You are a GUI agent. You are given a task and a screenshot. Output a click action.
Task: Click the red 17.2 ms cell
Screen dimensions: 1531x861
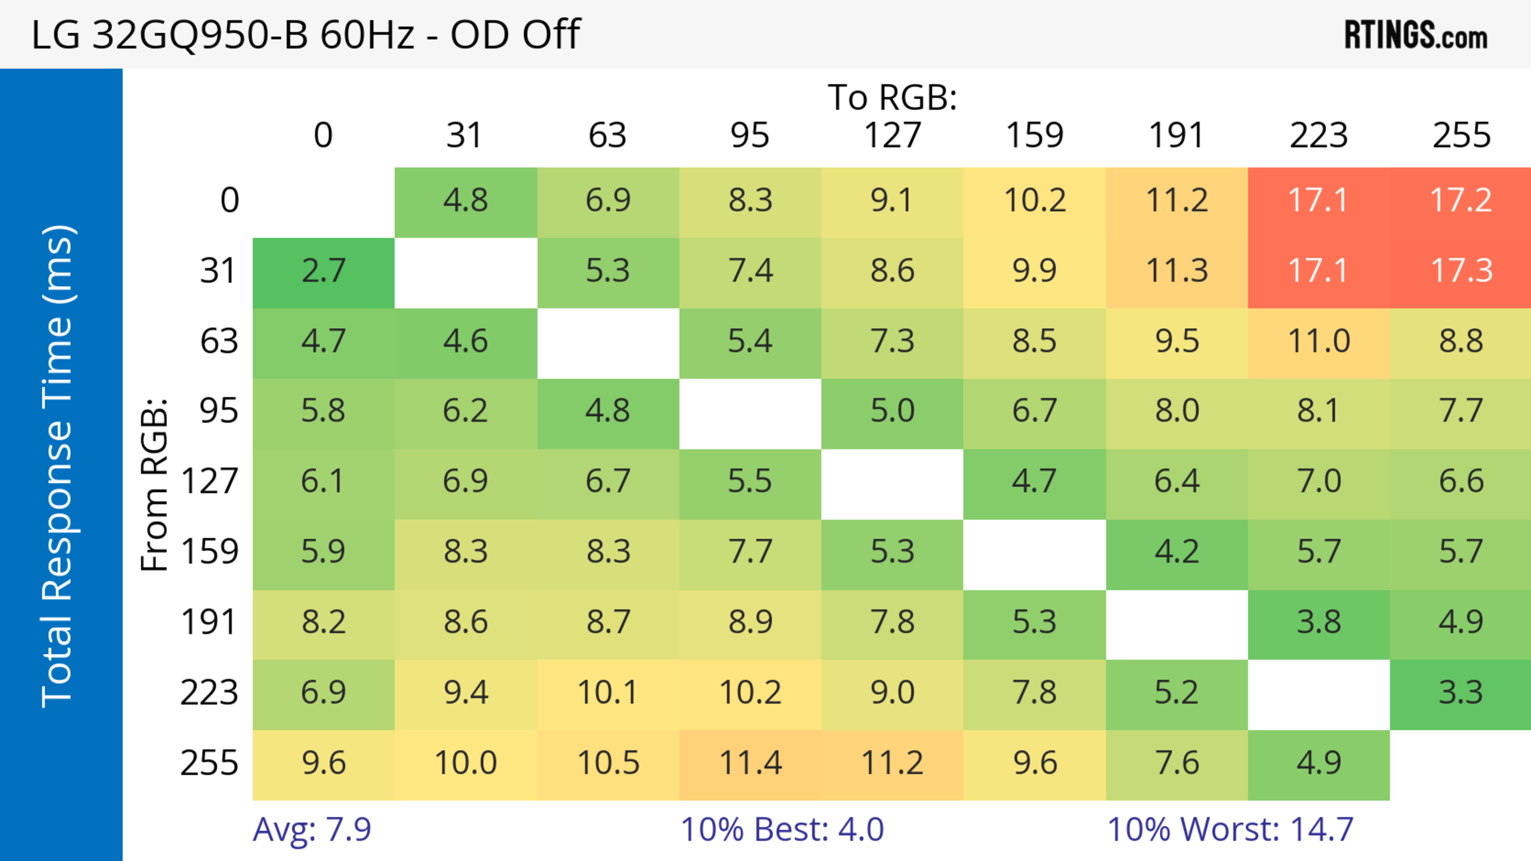tap(1461, 201)
